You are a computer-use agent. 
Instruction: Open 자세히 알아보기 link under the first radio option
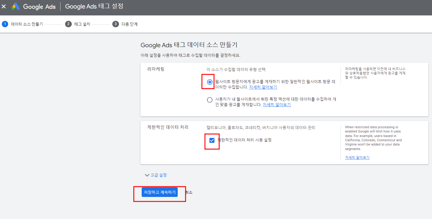(263, 87)
